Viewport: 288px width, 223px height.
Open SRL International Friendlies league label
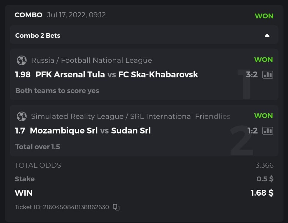(x=180, y=116)
